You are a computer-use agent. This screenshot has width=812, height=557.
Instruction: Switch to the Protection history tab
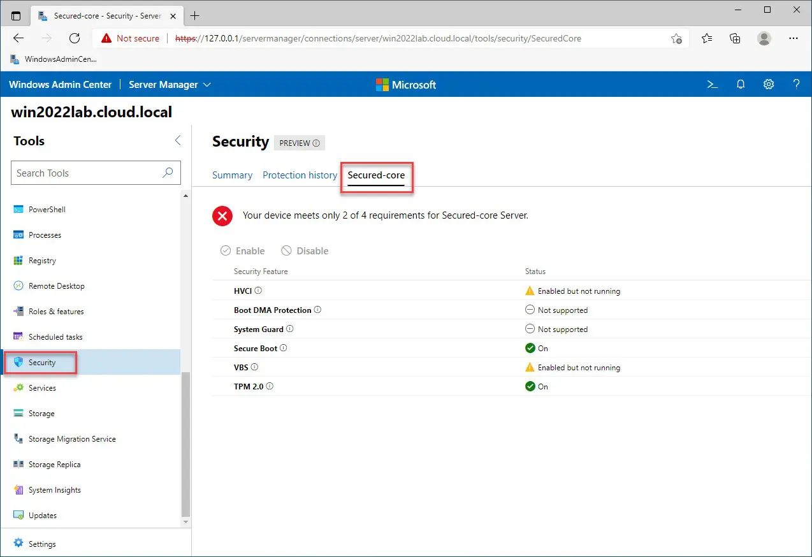click(x=300, y=175)
